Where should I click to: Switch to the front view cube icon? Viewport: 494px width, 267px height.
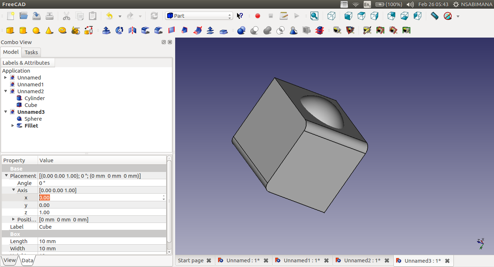point(348,16)
